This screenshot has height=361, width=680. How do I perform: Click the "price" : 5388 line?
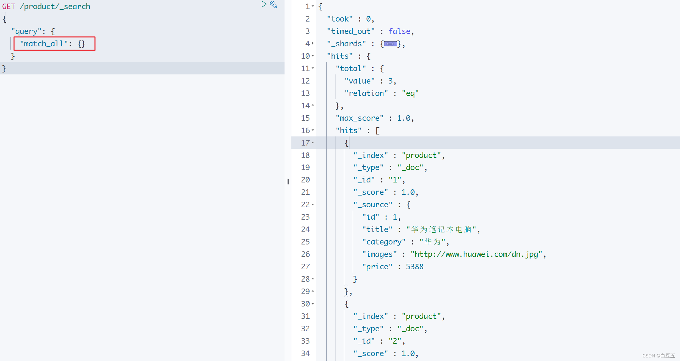pyautogui.click(x=393, y=267)
